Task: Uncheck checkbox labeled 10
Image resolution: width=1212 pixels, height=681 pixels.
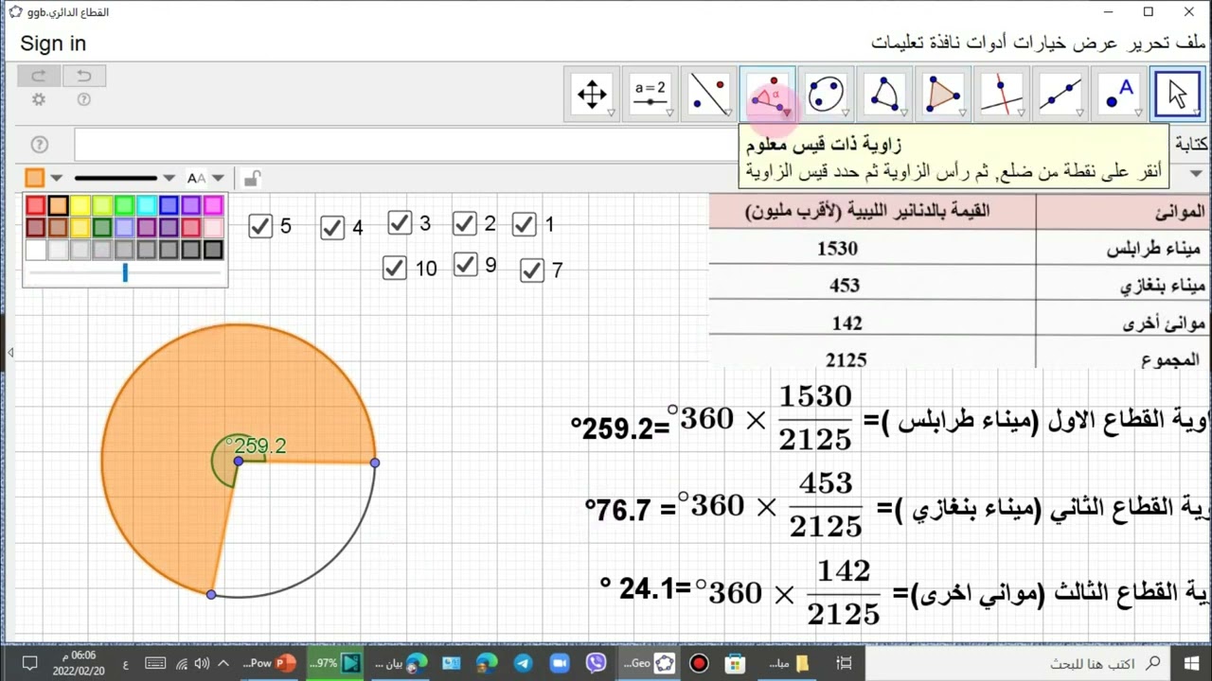Action: [395, 269]
